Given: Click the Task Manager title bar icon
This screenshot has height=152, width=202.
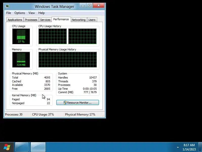Looking at the screenshot, I should (7, 6).
